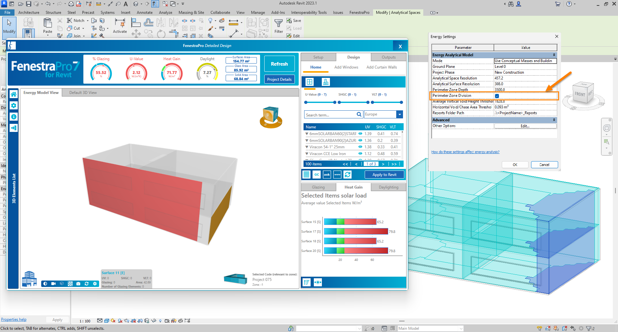This screenshot has height=332, width=618.
Task: Click the SHGC slider right handle
Action: (368, 102)
